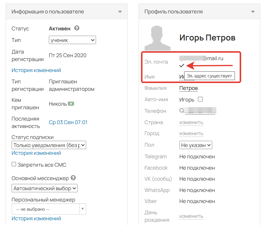Click the help icon next to Активен status
The height and width of the screenshot is (225, 265).
[x=77, y=28]
